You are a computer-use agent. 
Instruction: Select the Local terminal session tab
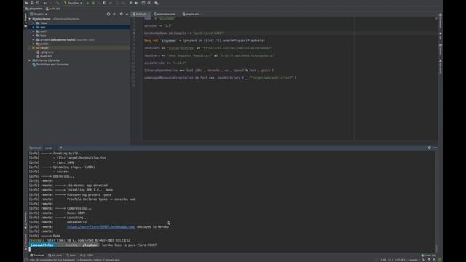49,148
